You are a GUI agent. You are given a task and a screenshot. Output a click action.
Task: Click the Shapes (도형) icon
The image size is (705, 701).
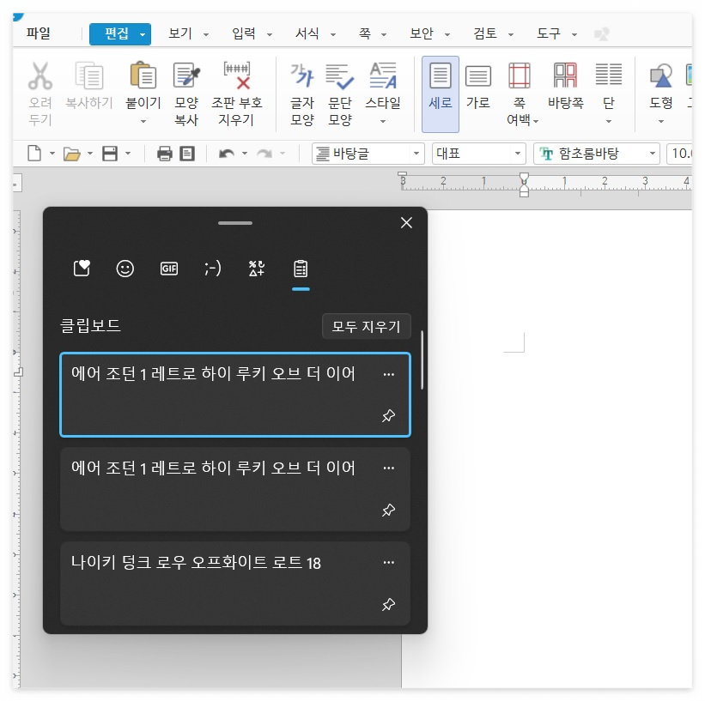(660, 76)
